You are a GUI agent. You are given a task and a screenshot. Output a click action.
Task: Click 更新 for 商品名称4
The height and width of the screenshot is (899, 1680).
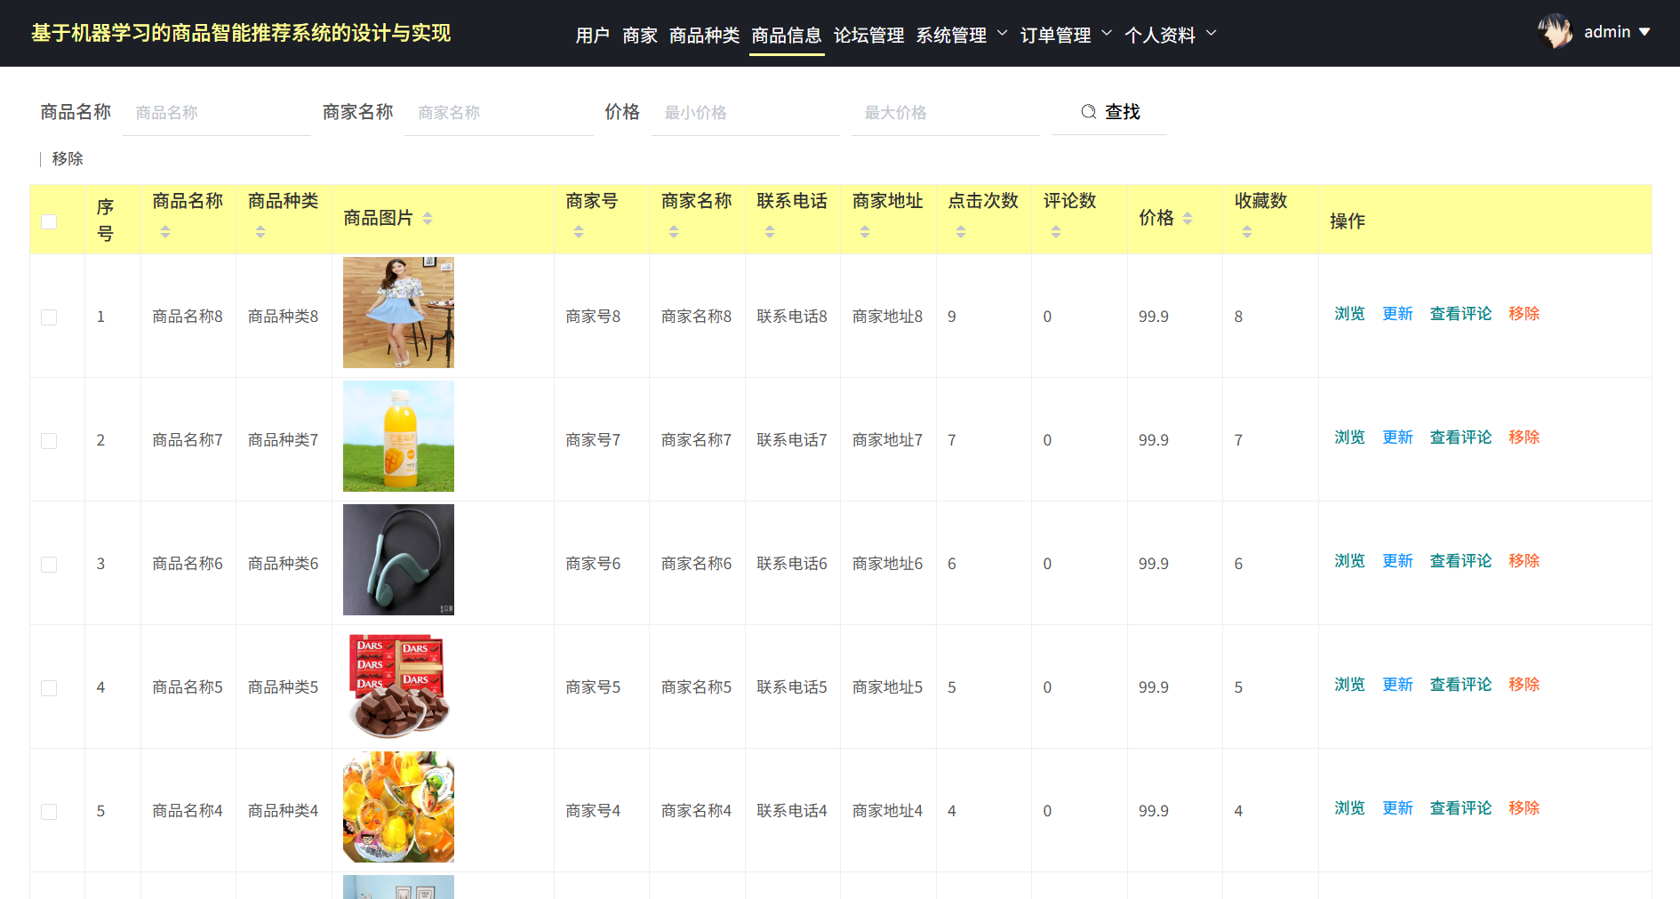point(1397,808)
